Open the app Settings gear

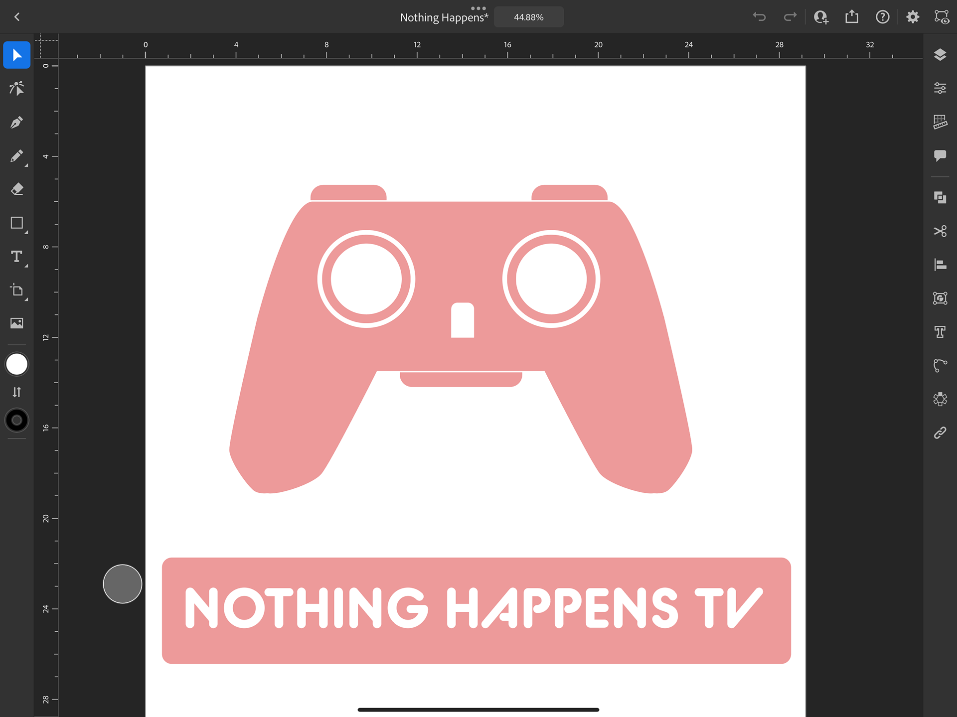tap(913, 17)
